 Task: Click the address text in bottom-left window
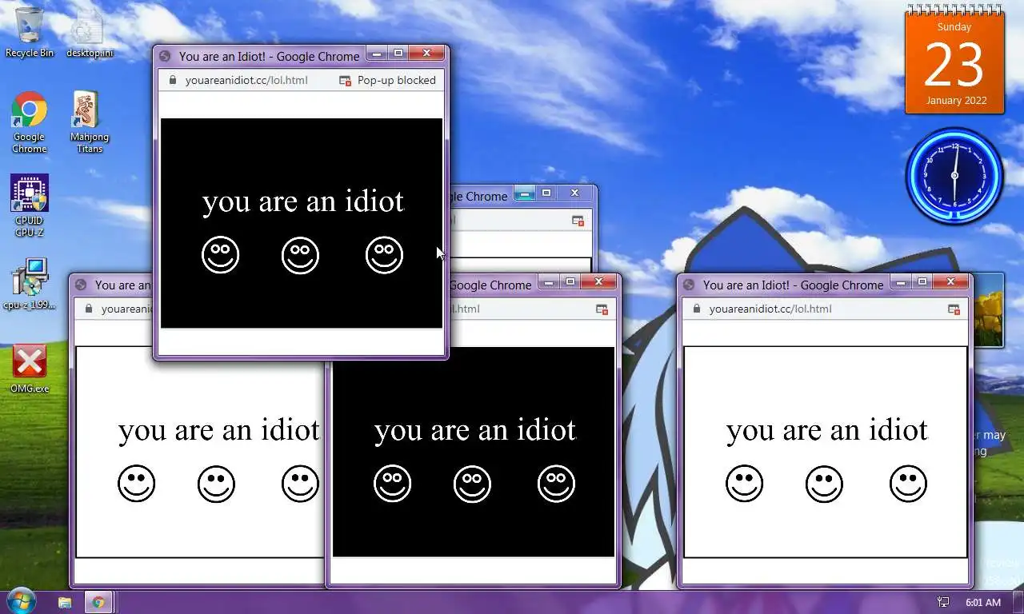pos(126,309)
